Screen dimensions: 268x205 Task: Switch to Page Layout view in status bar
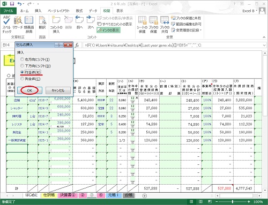(x=200, y=202)
